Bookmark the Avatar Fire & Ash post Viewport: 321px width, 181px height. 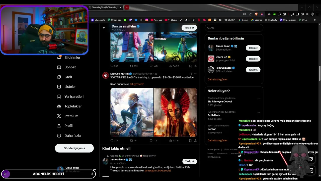point(190,141)
